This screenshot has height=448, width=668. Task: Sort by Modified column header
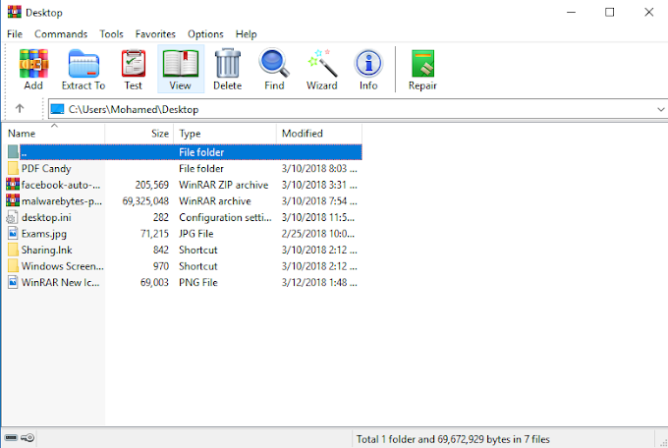point(319,134)
